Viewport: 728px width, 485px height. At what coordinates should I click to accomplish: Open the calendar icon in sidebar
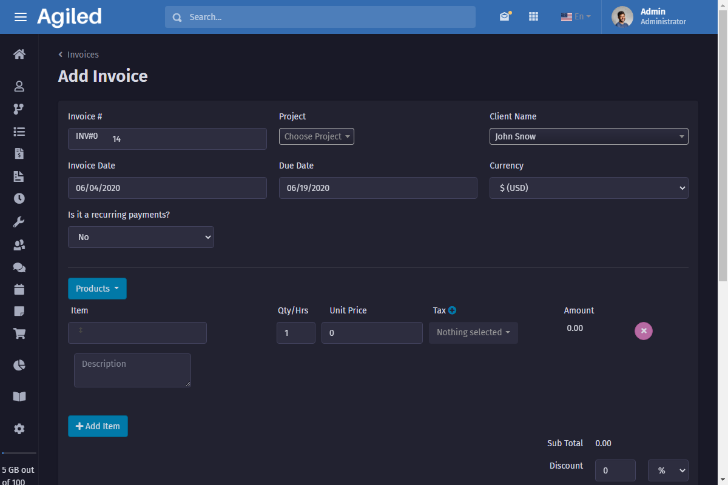[x=19, y=289]
